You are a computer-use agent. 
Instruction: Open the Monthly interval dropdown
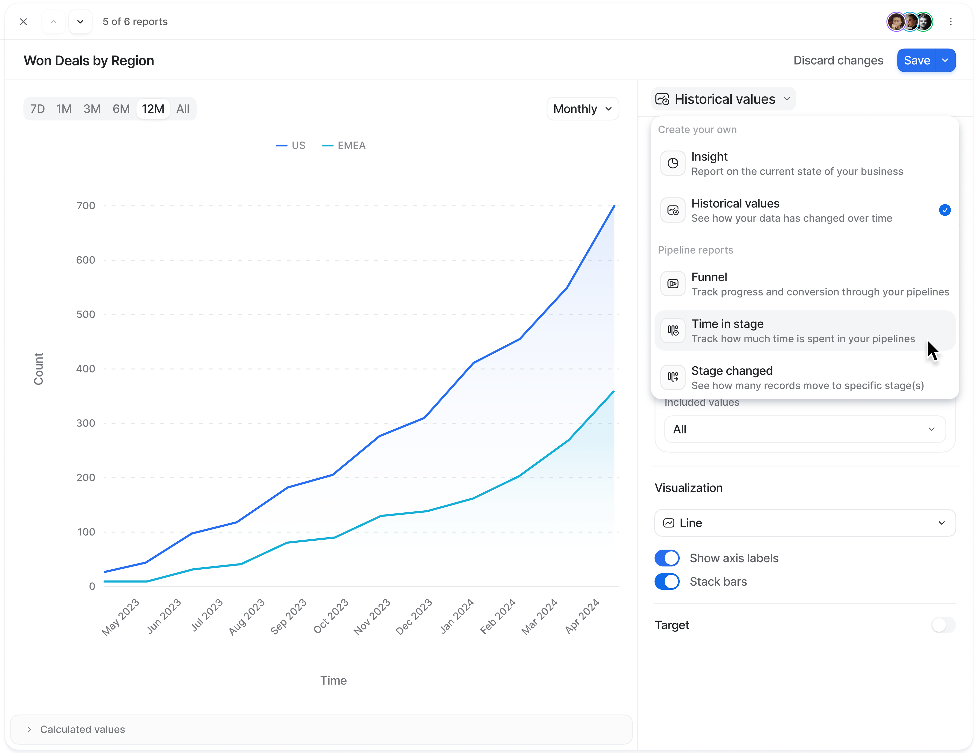click(582, 109)
